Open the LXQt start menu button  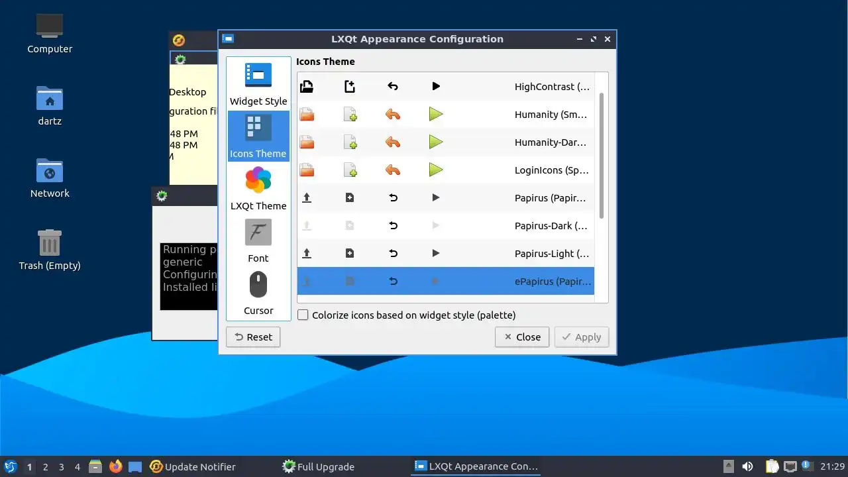tap(10, 467)
